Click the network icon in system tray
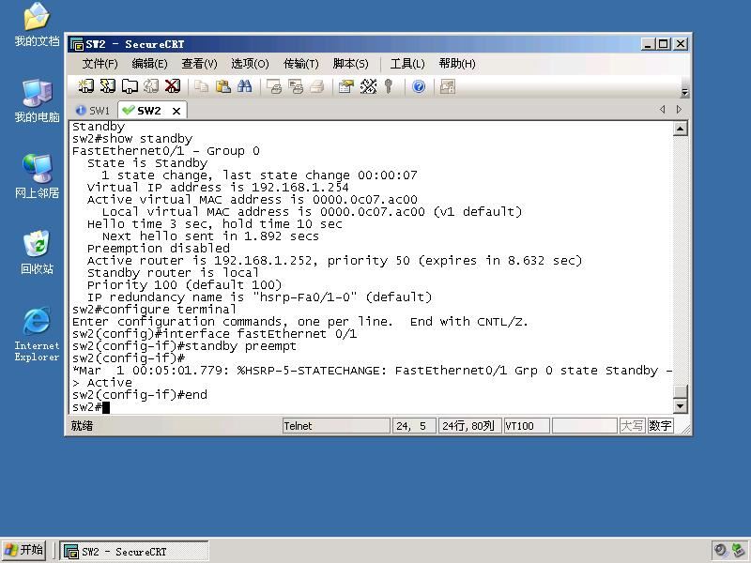 click(738, 551)
